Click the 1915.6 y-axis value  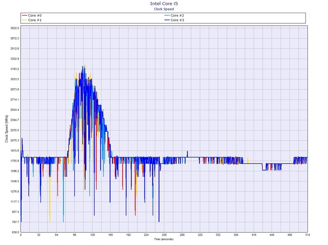(x=15, y=151)
